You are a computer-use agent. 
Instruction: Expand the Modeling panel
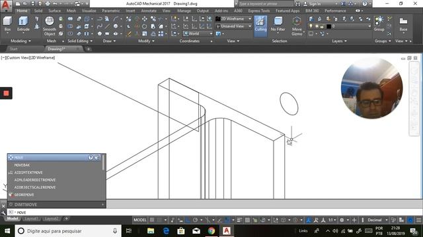20,41
